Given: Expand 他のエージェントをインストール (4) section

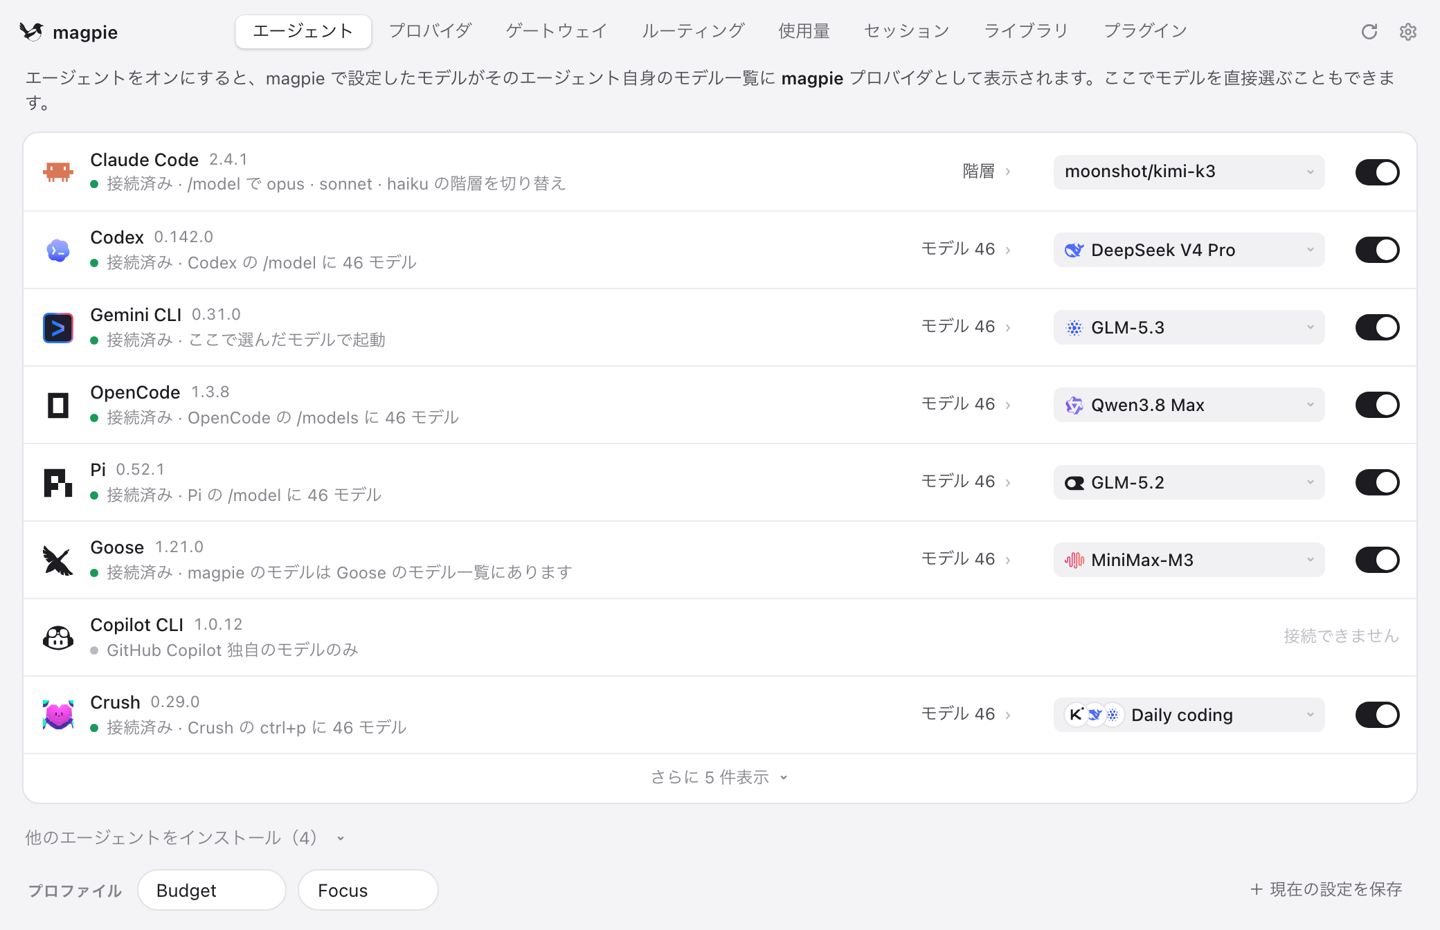Looking at the screenshot, I should pos(185,838).
